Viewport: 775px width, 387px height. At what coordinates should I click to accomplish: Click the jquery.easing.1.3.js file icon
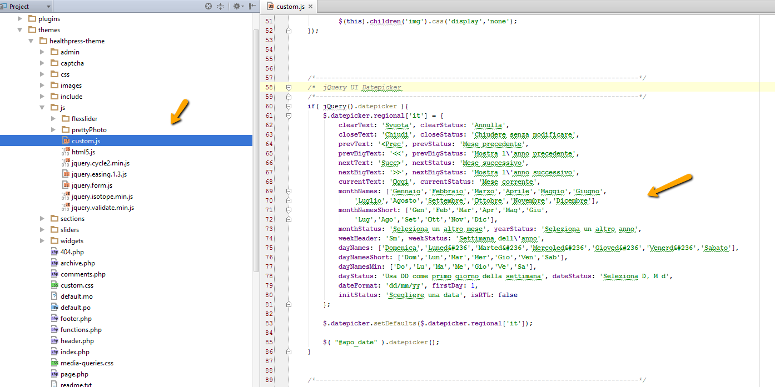tap(66, 174)
